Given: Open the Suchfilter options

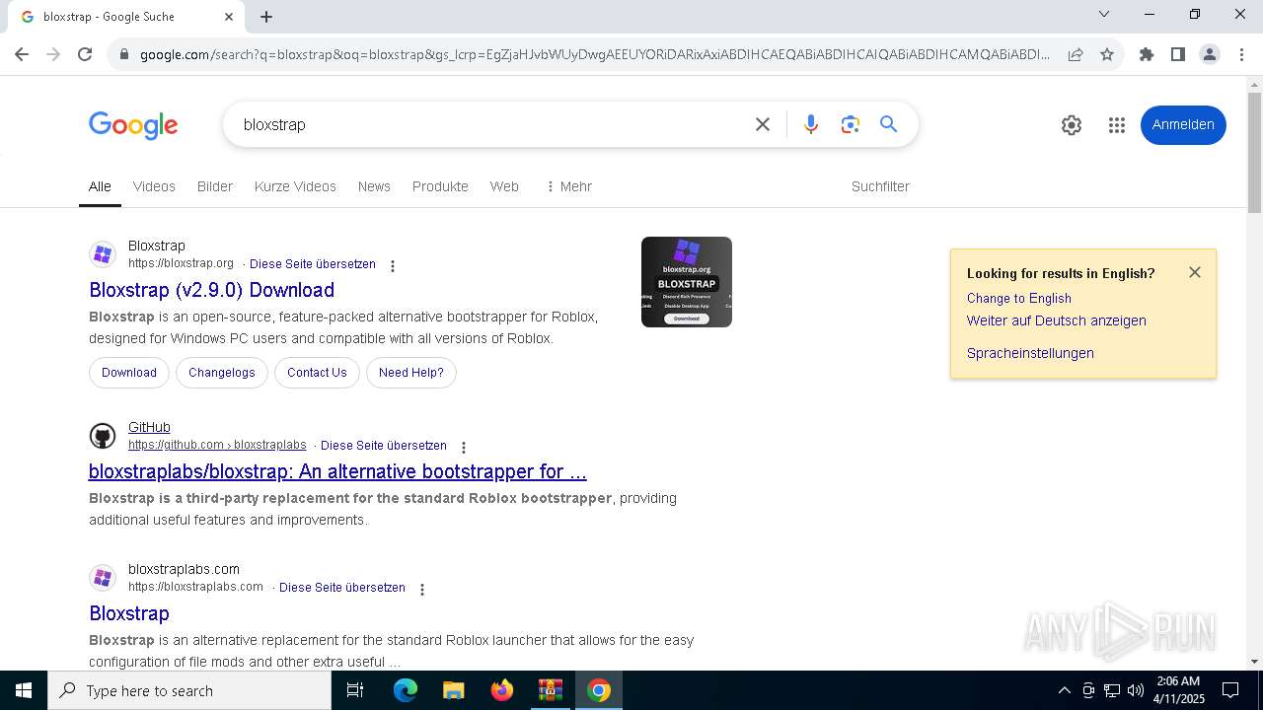Looking at the screenshot, I should coord(880,186).
